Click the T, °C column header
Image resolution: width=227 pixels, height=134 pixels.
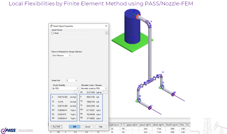click(123, 125)
